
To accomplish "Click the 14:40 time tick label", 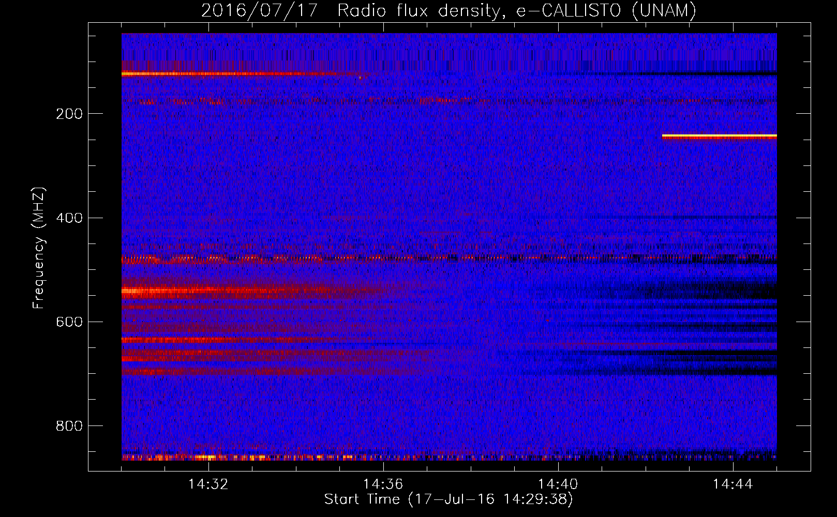I will click(558, 484).
